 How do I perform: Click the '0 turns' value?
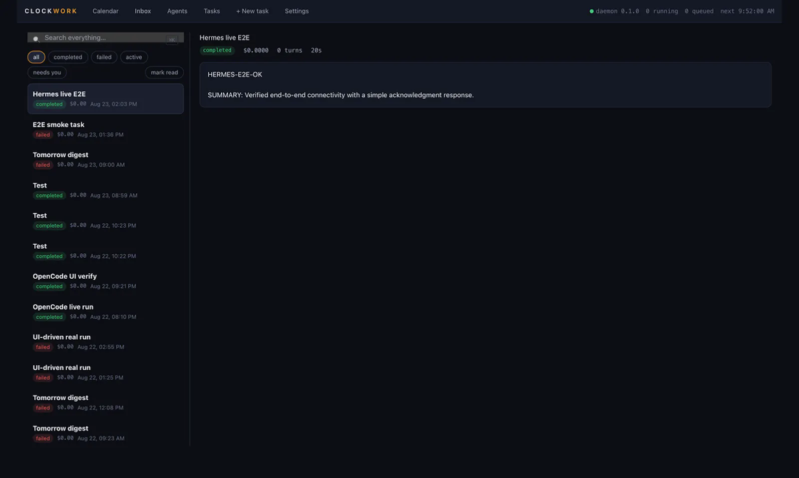(x=290, y=50)
